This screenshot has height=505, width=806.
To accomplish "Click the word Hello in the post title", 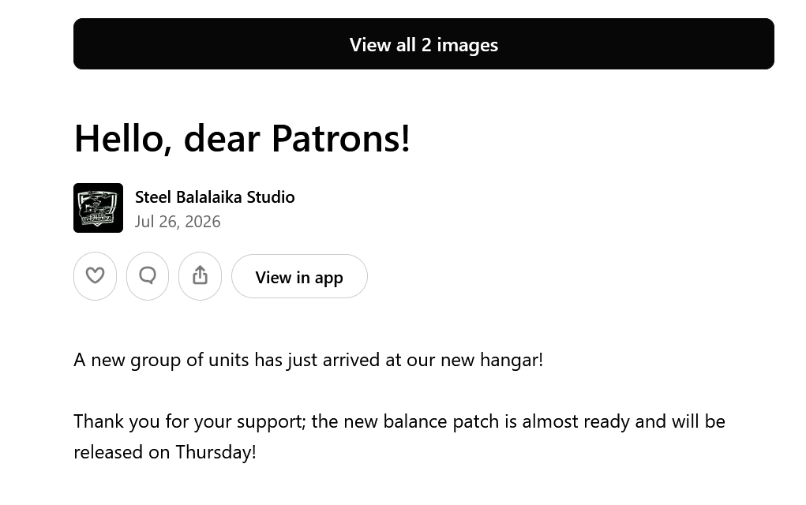I will pyautogui.click(x=122, y=139).
